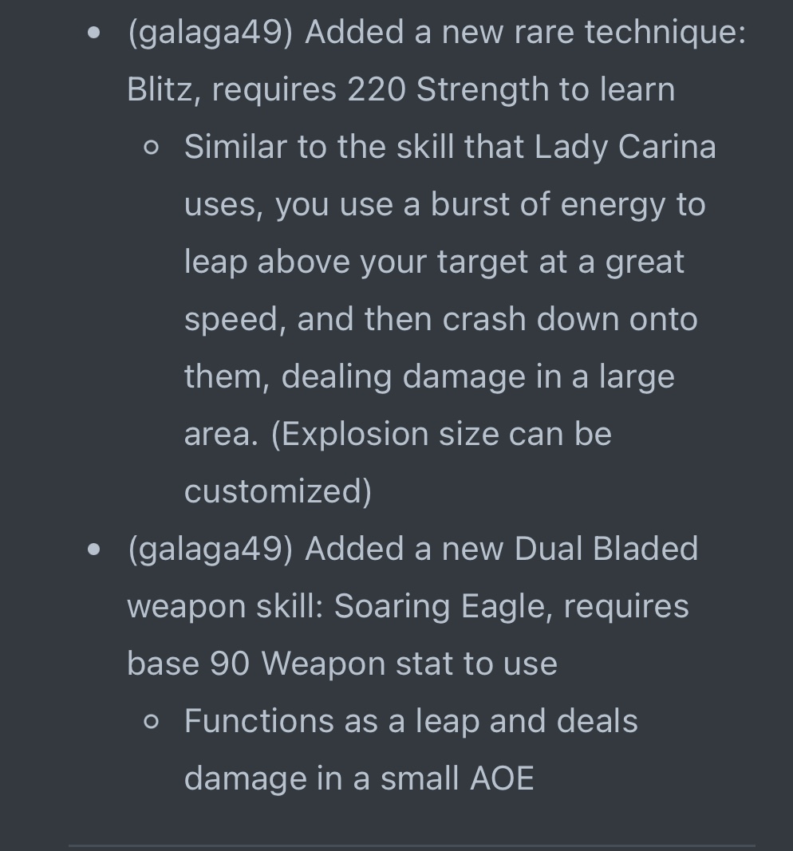Click the phrase "crash down onto"
This screenshot has height=851, width=793.
click(570, 319)
